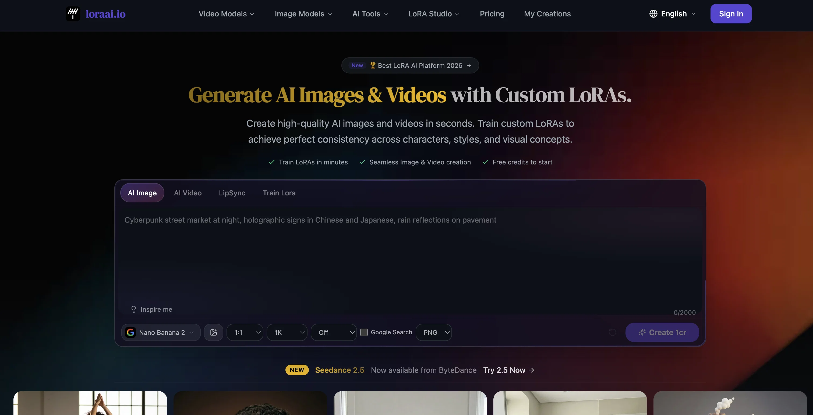Screen dimensions: 813x415
Task: Switch to the AI Video tab
Action: pyautogui.click(x=188, y=193)
